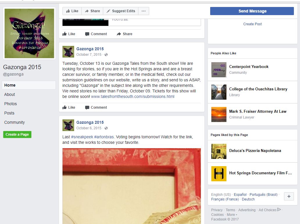Open Deluca's Pizzeria Napoletana page thumbnail

pos(219,151)
